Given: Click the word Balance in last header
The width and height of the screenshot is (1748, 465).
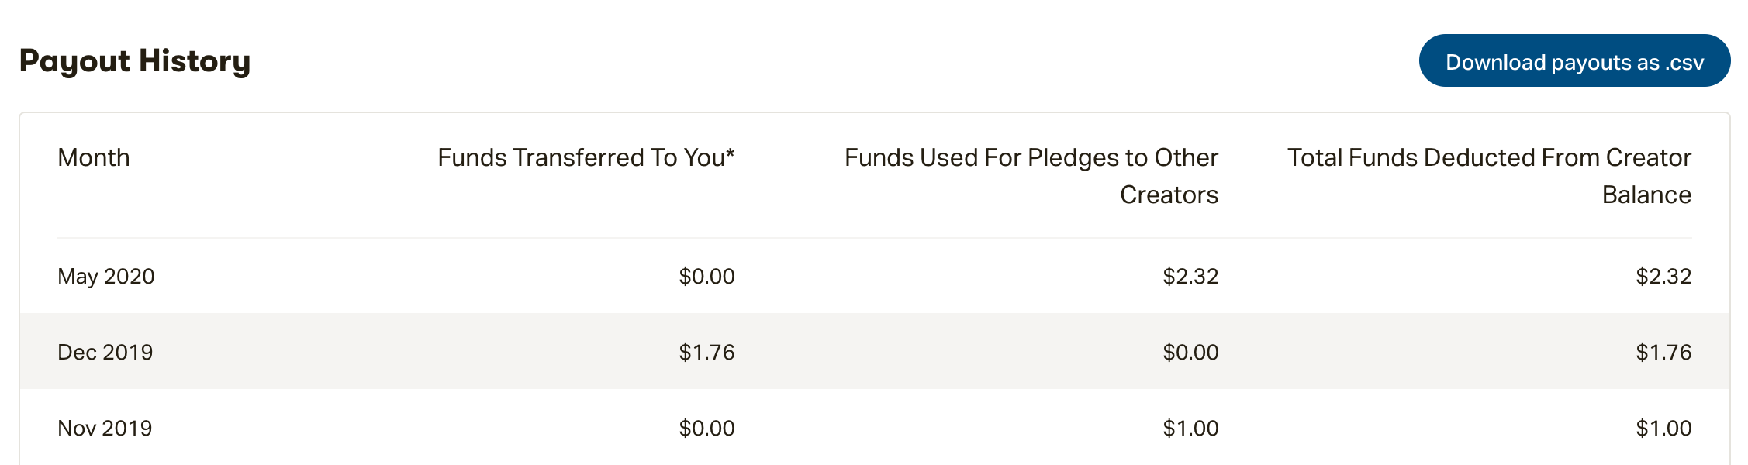Looking at the screenshot, I should coord(1646,195).
